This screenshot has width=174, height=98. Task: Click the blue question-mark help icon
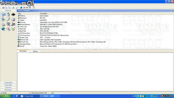[30, 8]
